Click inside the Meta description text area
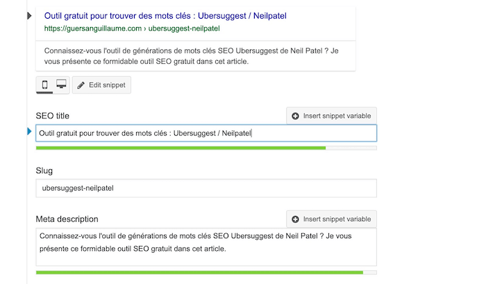Viewport: 486px width, 284px height. 206,246
